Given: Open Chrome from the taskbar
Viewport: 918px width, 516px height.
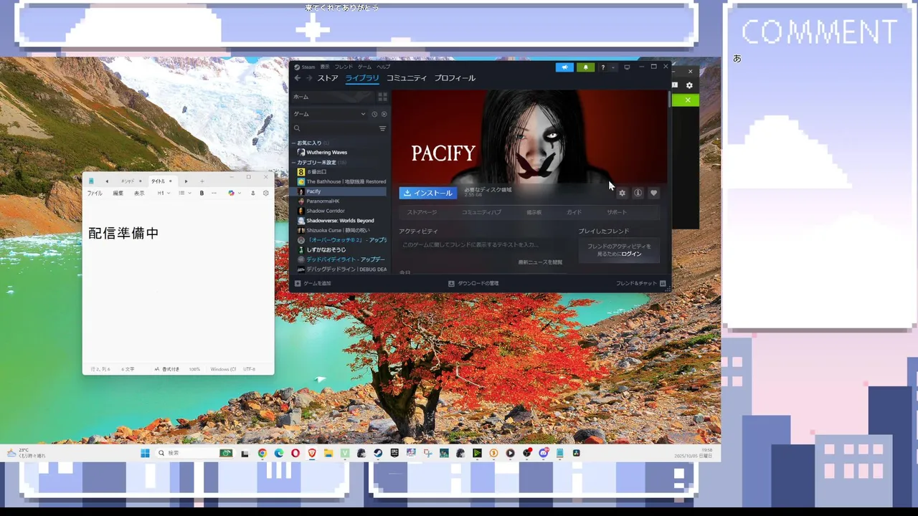Looking at the screenshot, I should (x=262, y=453).
